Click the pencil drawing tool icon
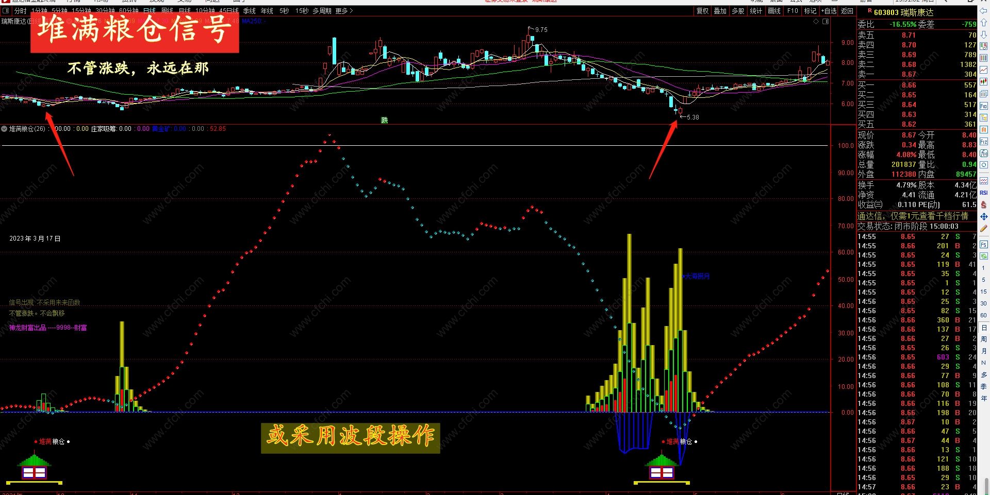The image size is (990, 495). (x=984, y=228)
